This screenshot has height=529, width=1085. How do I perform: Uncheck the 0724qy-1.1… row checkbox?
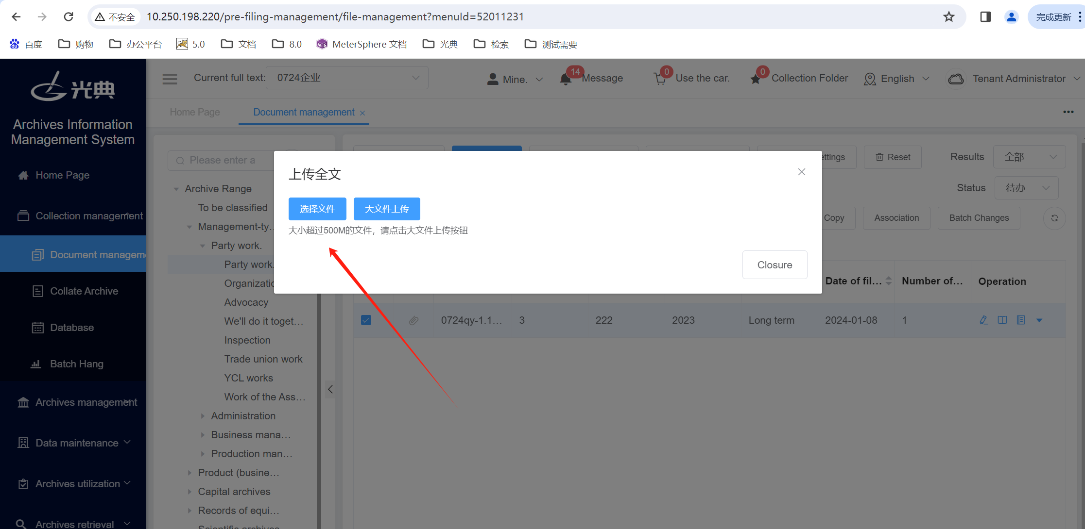pos(366,320)
